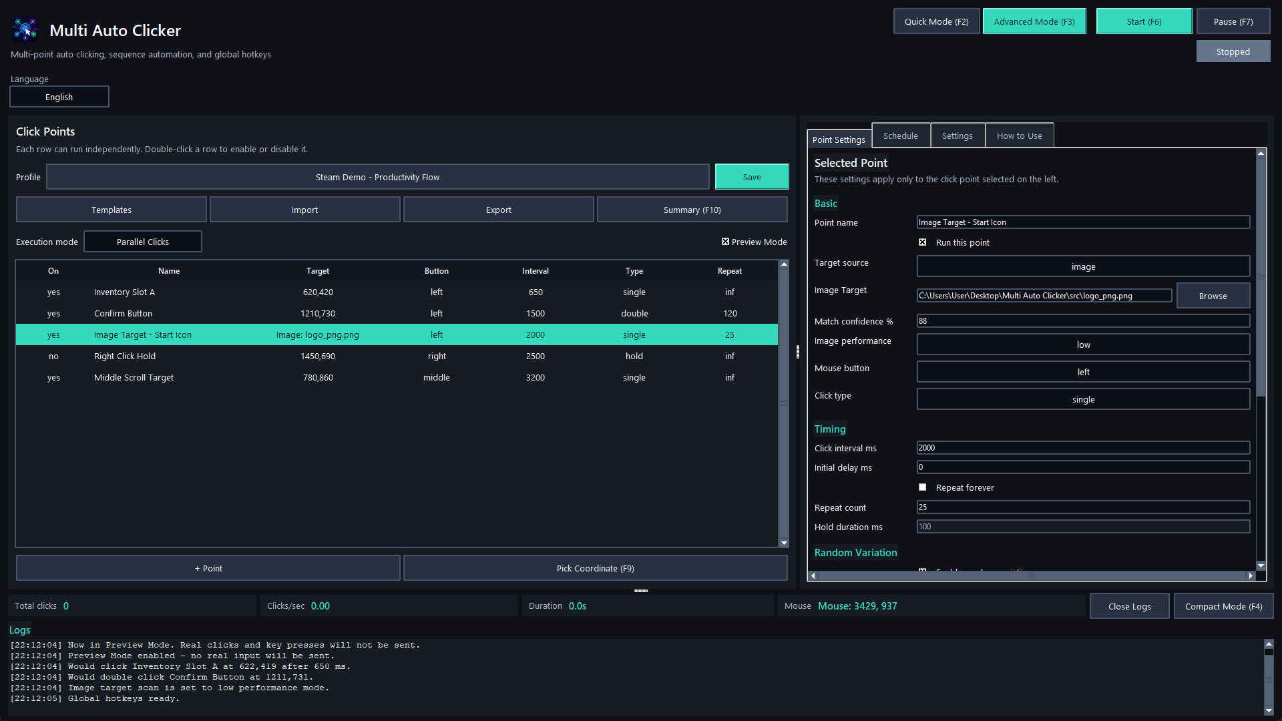The height and width of the screenshot is (721, 1282).
Task: Switch to Compact Mode (F4)
Action: point(1223,606)
